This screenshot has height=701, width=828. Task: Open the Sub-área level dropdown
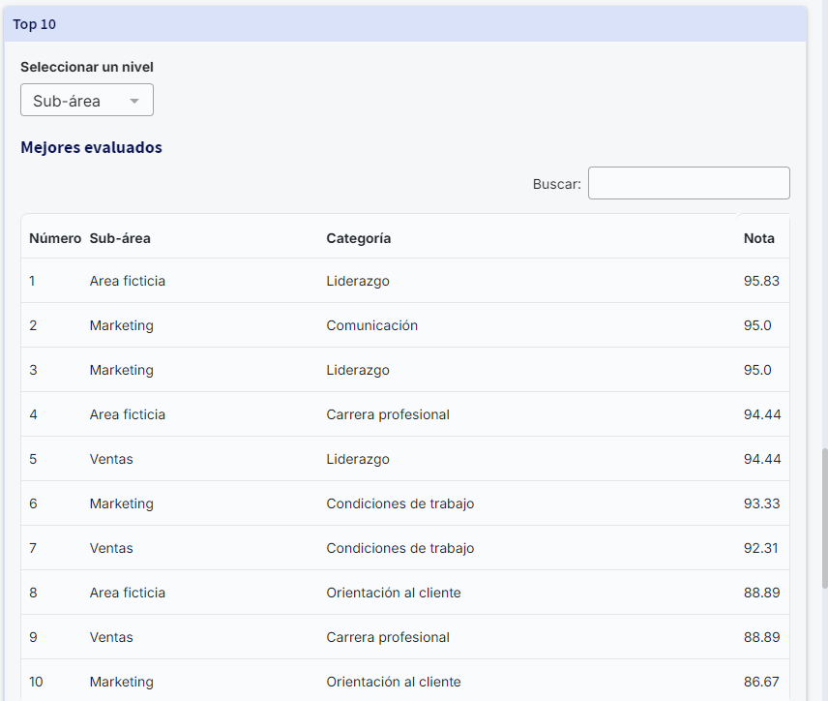pyautogui.click(x=86, y=101)
